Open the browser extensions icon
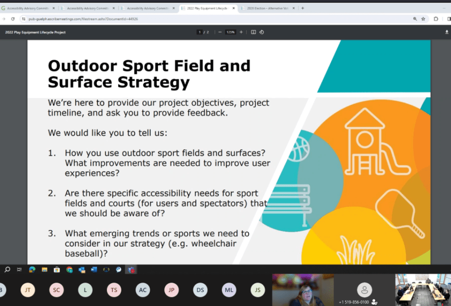The image size is (451, 306). click(436, 19)
